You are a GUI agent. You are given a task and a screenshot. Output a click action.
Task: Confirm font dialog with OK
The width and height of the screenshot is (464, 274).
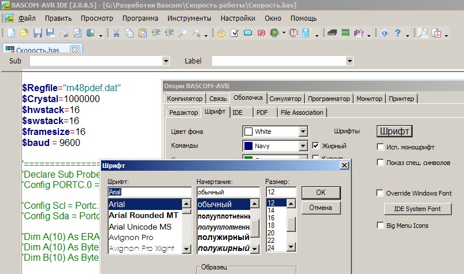click(321, 193)
